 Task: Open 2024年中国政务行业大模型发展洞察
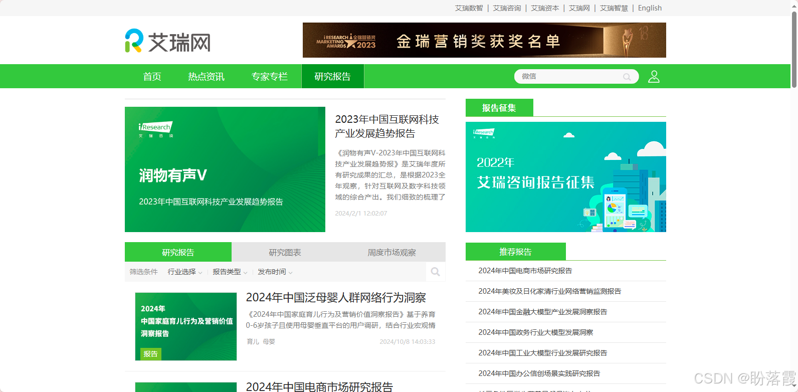click(536, 332)
